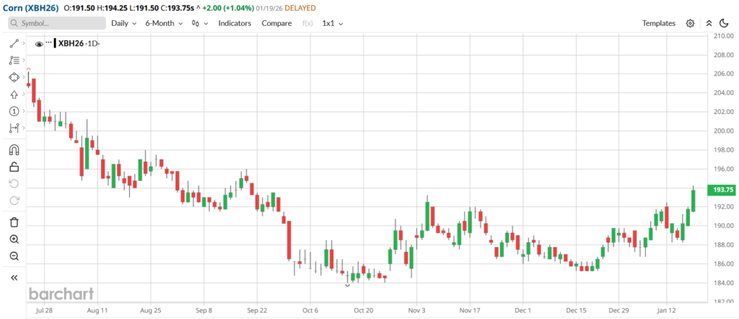Open the Fibonacci tools group
This screenshot has height=319, width=739.
point(14,61)
